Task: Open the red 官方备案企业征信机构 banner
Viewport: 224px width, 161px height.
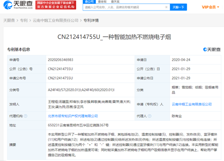Action: point(56,5)
